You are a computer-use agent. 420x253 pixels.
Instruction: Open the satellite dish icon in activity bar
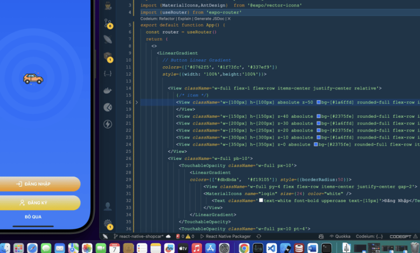click(108, 39)
